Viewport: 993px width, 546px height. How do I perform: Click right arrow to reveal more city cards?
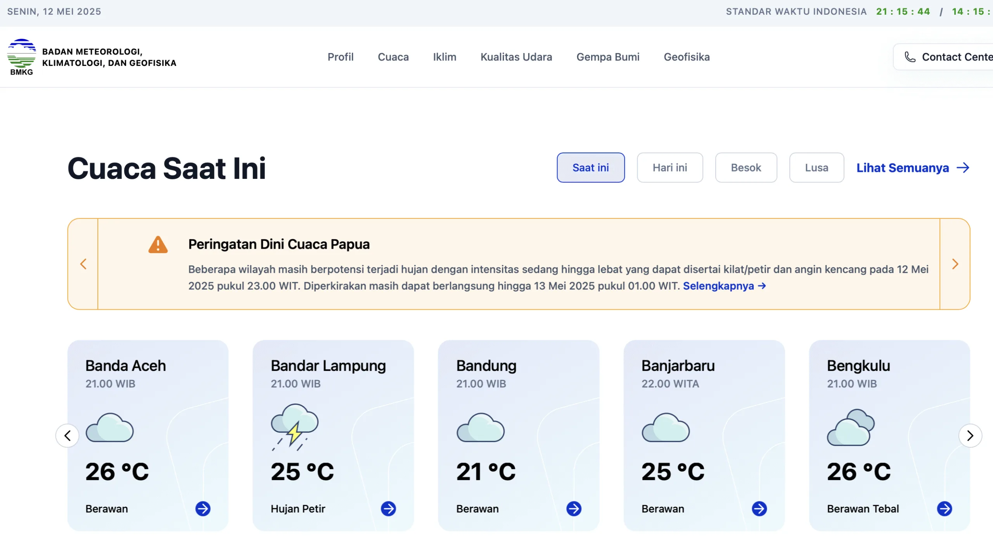coord(971,436)
